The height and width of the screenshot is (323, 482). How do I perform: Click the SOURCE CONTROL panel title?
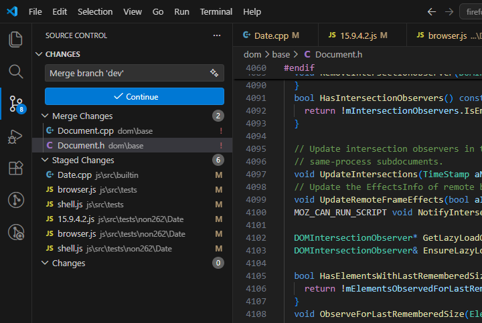[x=76, y=35]
